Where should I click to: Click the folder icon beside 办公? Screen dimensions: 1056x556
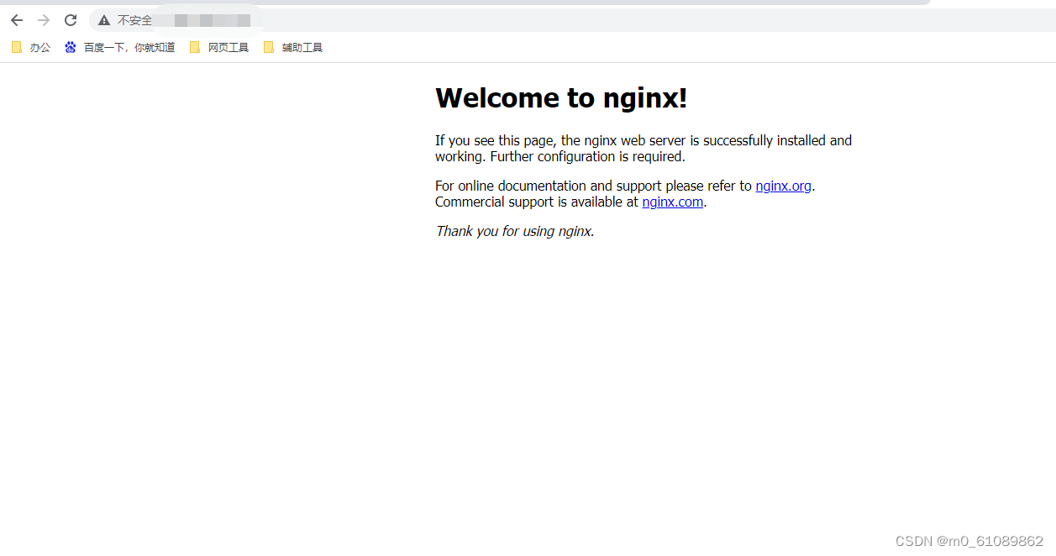coord(17,48)
